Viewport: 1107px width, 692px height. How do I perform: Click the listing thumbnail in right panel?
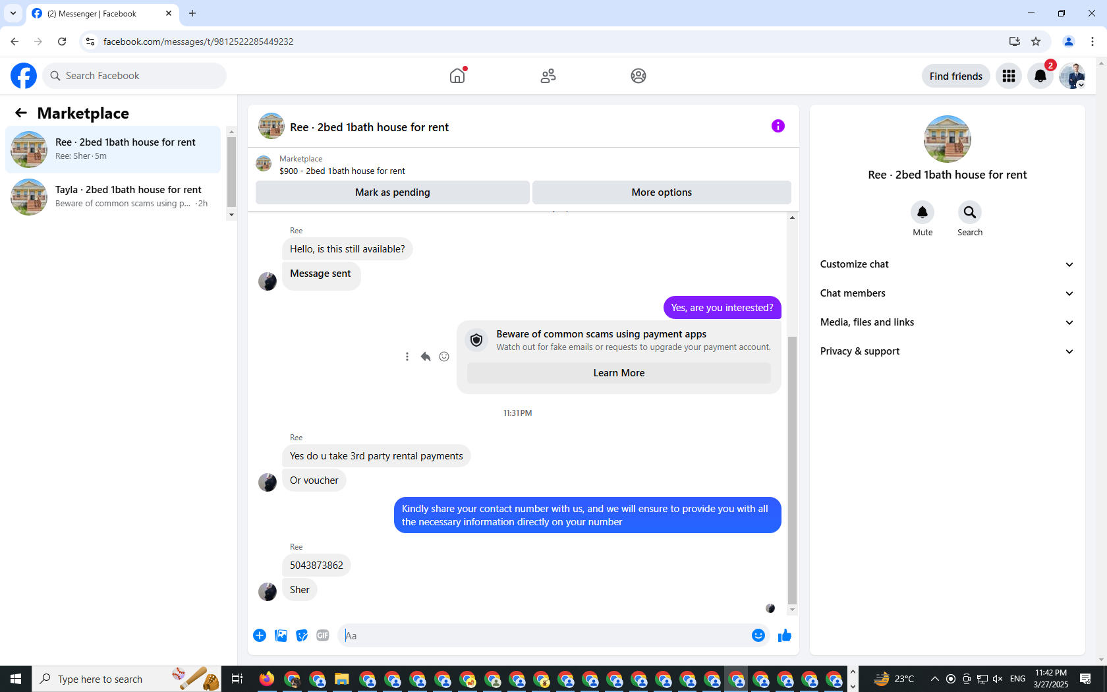(x=948, y=139)
